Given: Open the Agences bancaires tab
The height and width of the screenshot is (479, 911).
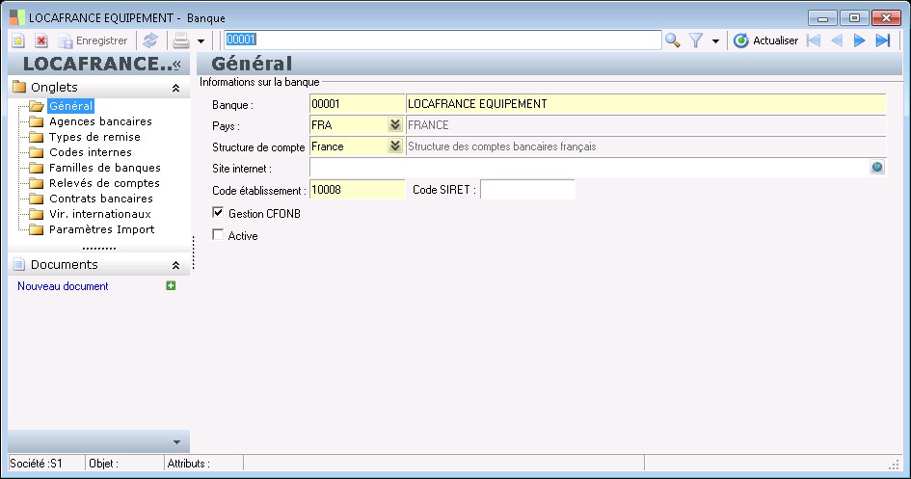Looking at the screenshot, I should point(100,121).
